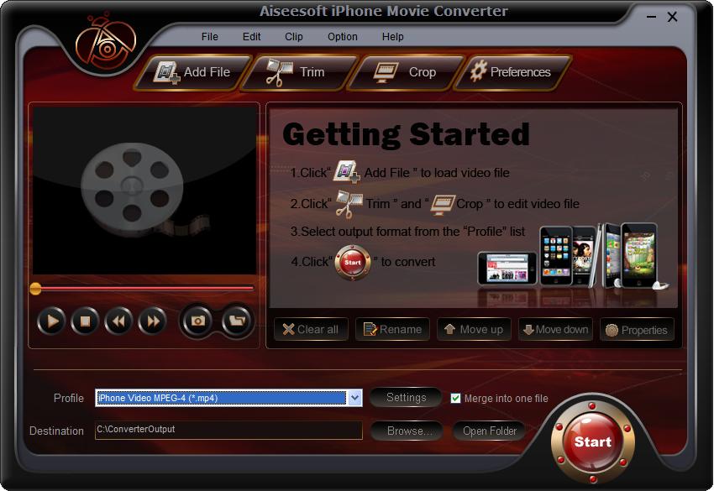Open the Clip menu
The width and height of the screenshot is (714, 491).
pos(294,36)
